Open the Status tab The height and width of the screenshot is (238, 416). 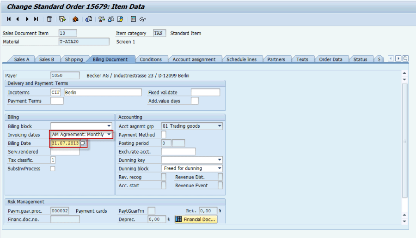(x=360, y=59)
